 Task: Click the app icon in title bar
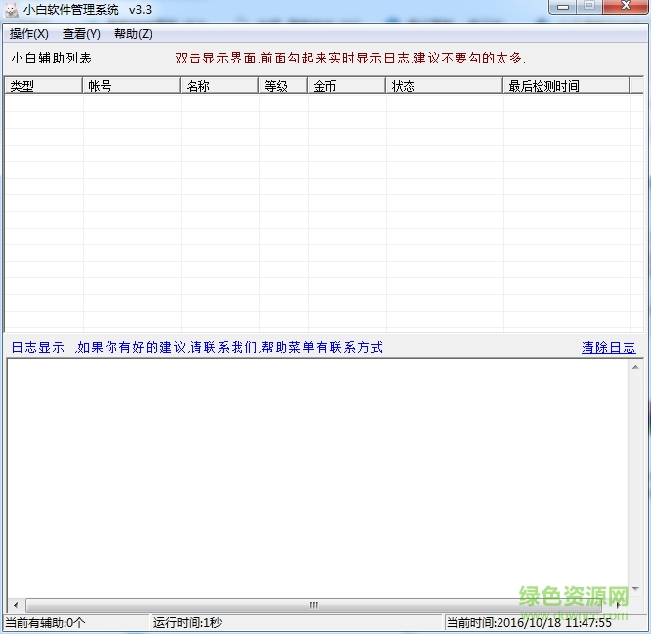click(x=11, y=10)
